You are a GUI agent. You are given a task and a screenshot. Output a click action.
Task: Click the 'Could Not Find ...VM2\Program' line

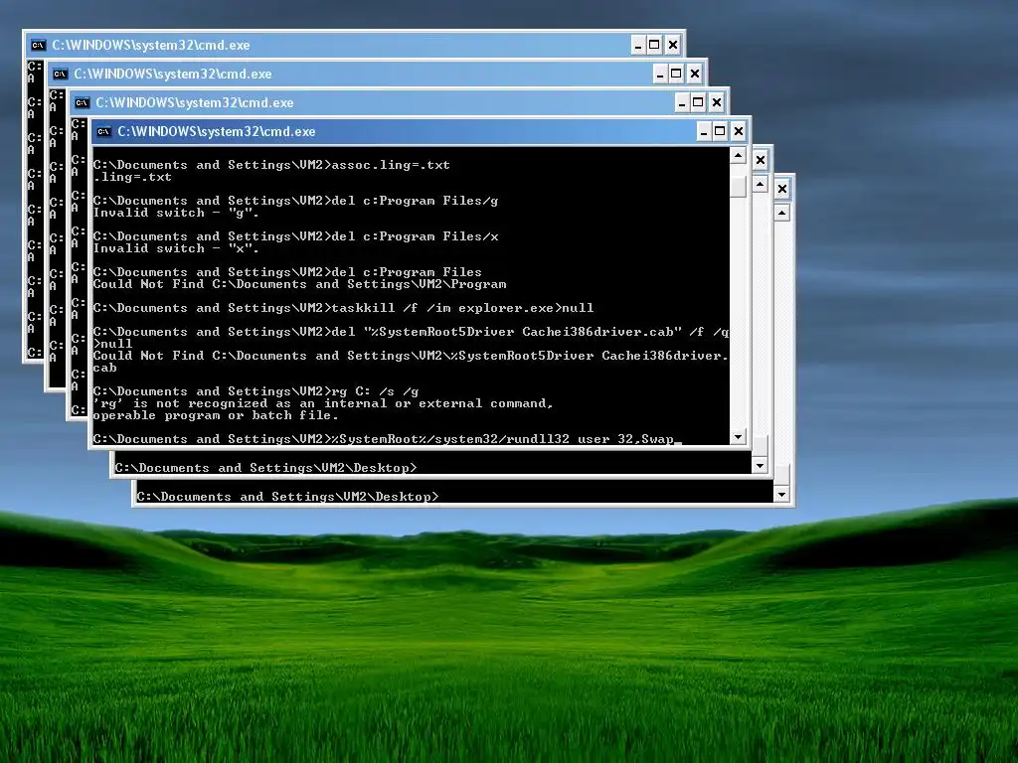[299, 284]
